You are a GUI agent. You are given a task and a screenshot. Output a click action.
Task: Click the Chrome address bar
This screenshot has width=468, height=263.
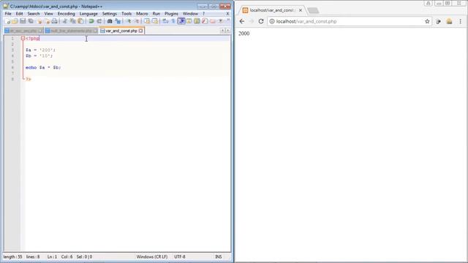coord(350,21)
